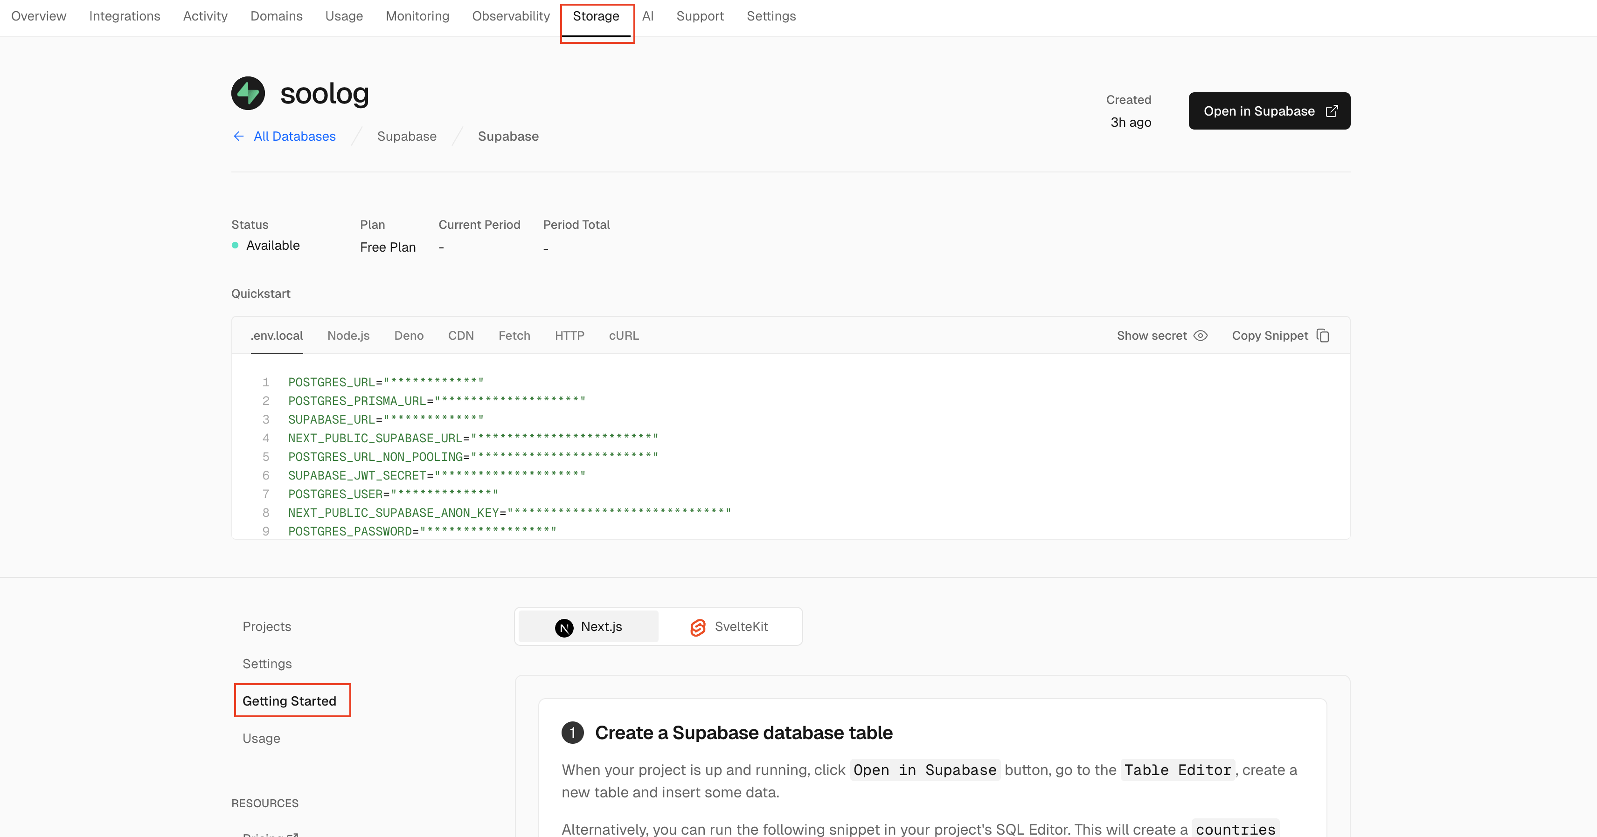Click the POSTGRES_URL_NON_POOLING line
Viewport: 1597px width, 837px height.
[473, 457]
